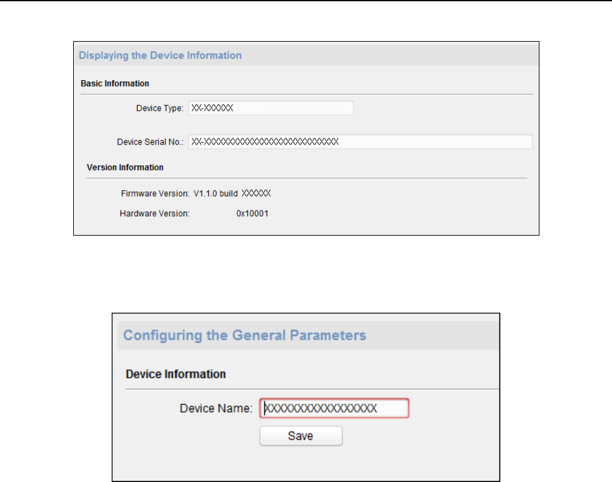Click the Configuring the General Parameters heading
The image size is (612, 482).
(x=245, y=335)
